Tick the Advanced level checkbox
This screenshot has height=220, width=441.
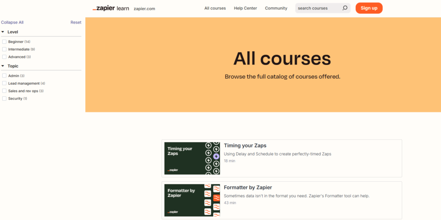coord(4,57)
